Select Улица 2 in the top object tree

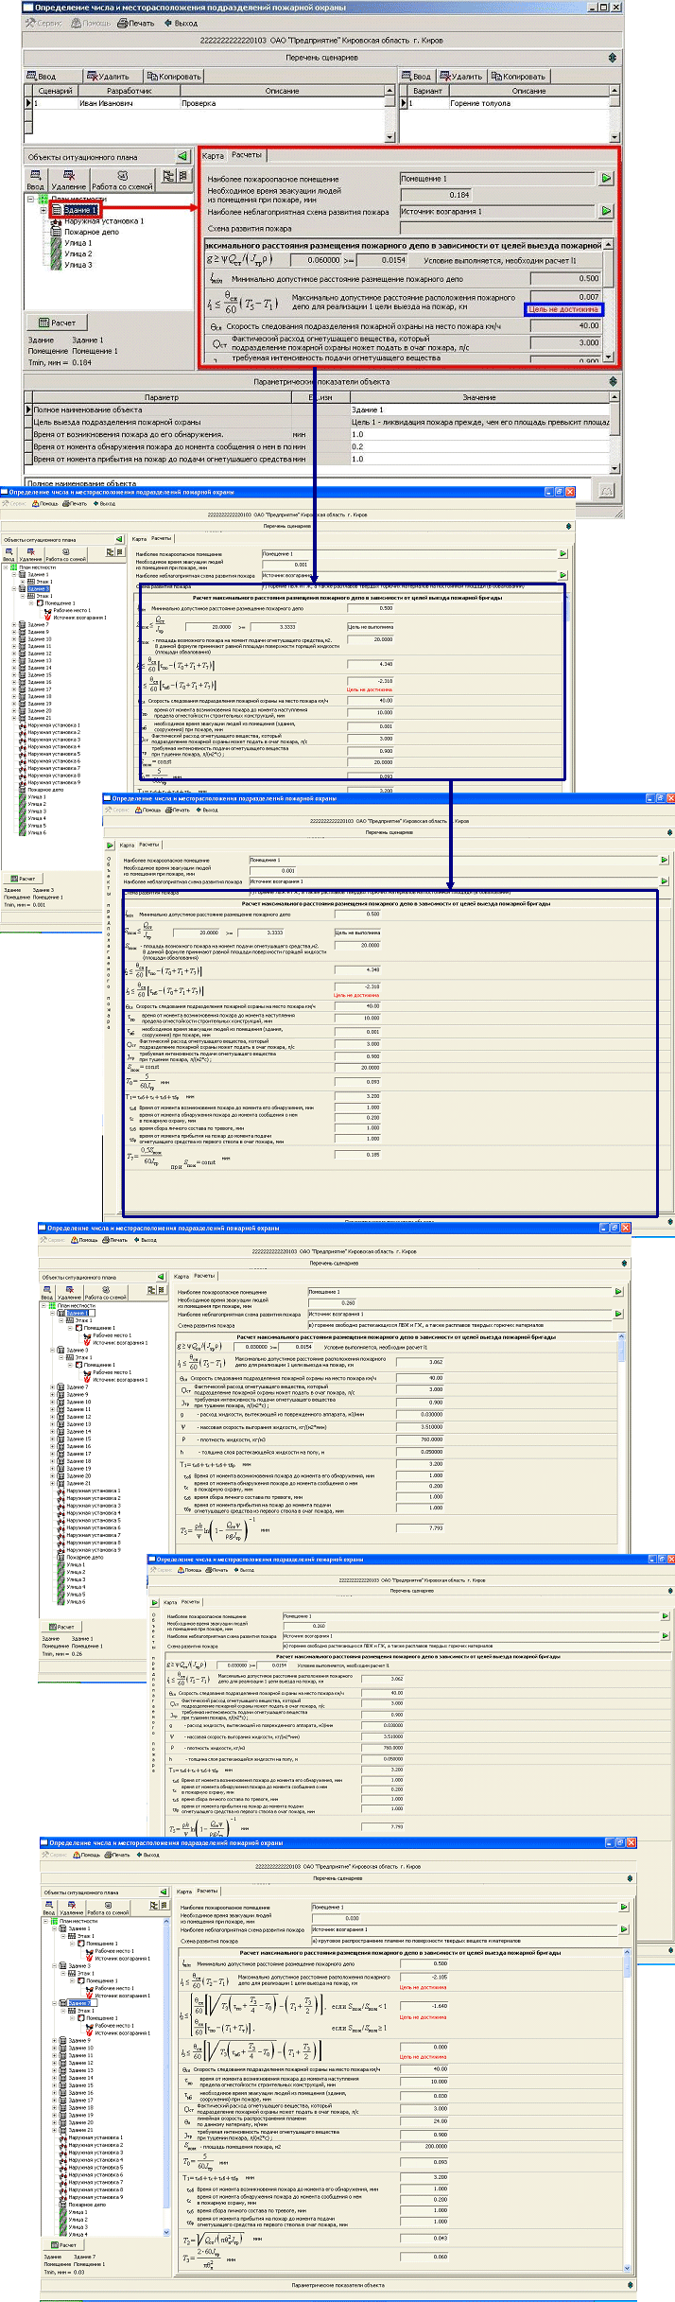(x=78, y=253)
